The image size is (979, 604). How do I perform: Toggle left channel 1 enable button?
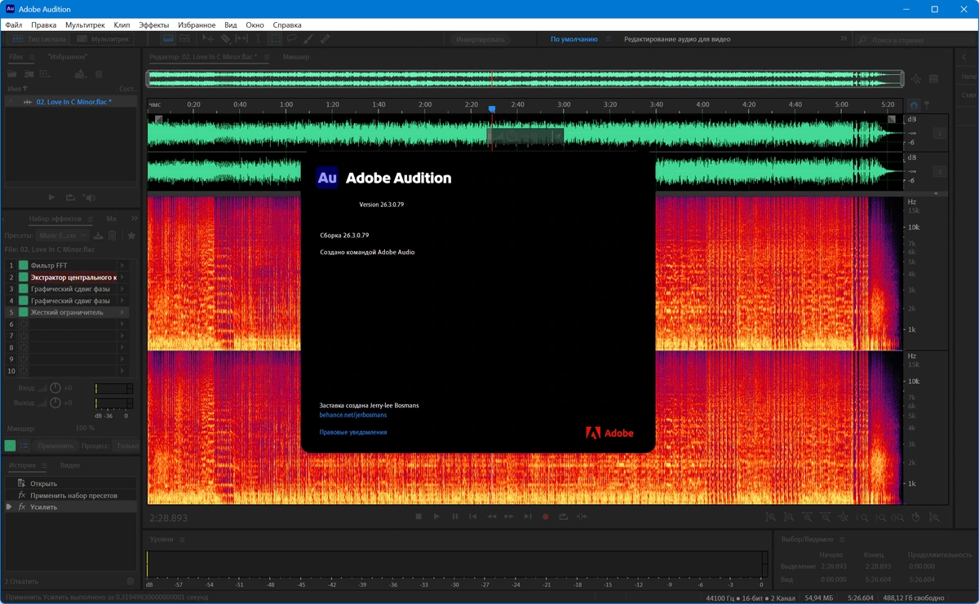(940, 134)
